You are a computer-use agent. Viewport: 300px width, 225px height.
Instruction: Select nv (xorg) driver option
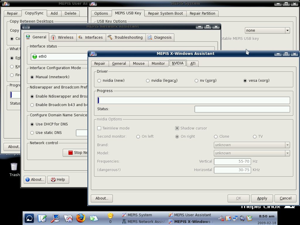click(x=205, y=81)
